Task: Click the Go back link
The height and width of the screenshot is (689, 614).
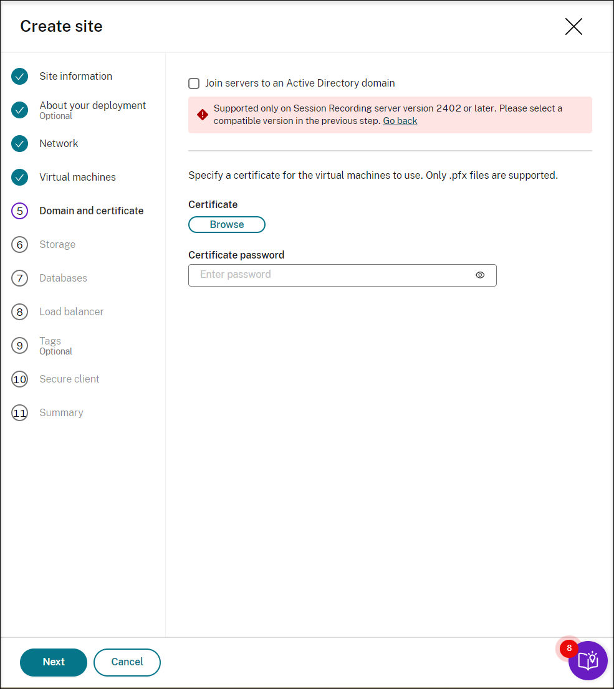Action: pos(400,121)
